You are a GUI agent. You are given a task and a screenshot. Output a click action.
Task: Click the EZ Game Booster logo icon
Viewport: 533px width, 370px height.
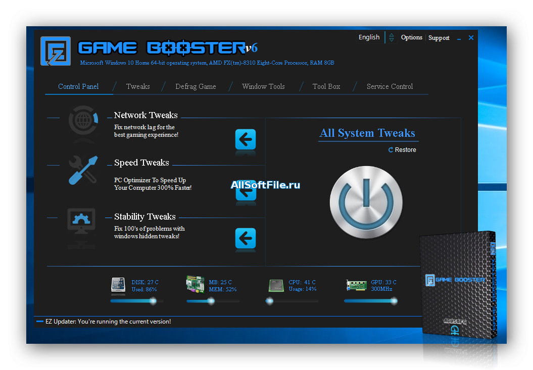56,51
